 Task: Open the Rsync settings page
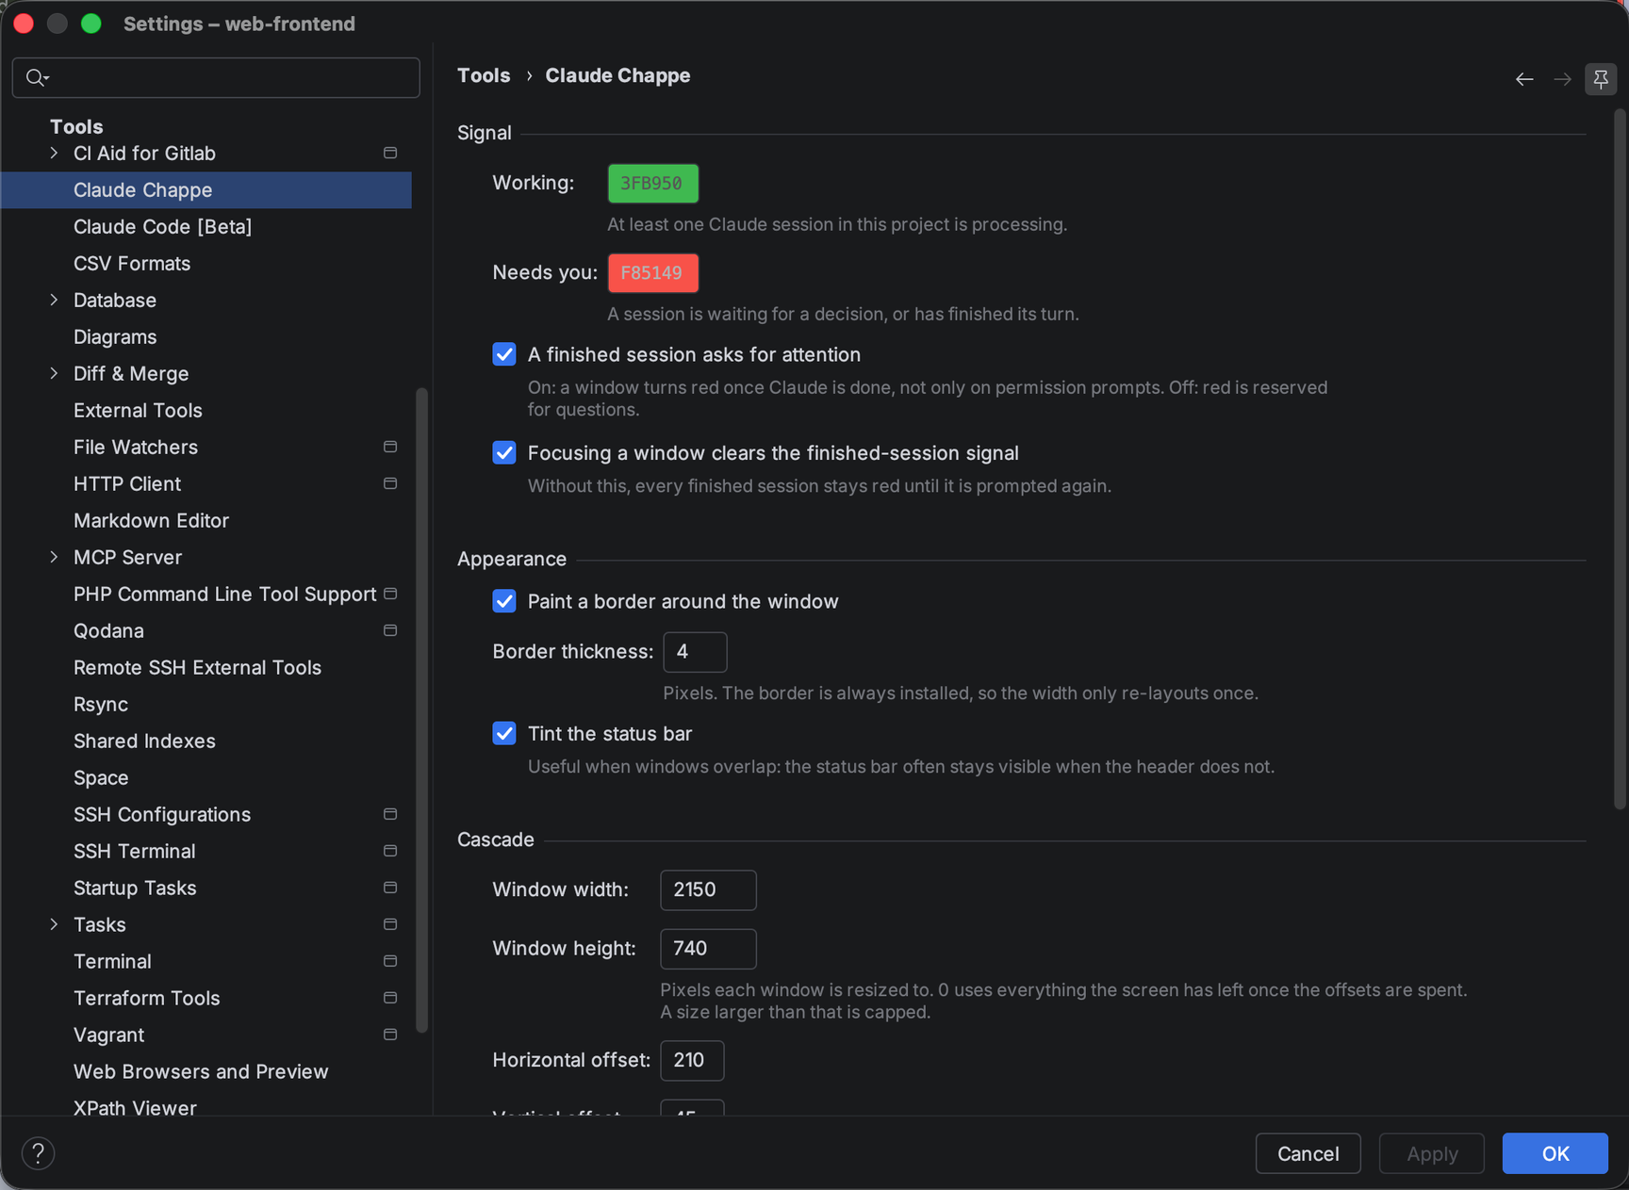(x=101, y=704)
